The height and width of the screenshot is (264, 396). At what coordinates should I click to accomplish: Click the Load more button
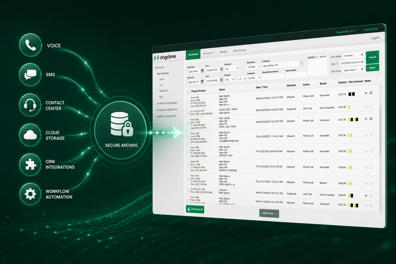(269, 213)
